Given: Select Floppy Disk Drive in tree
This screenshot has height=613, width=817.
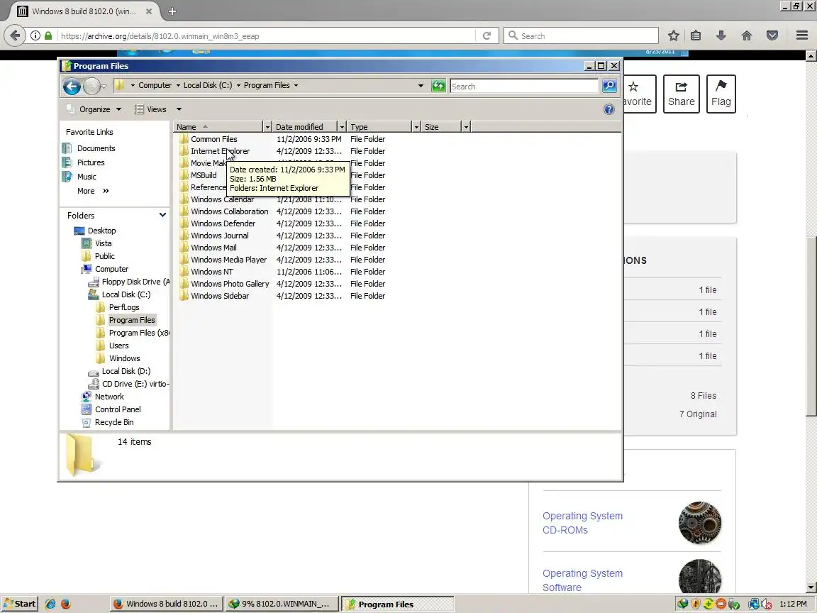Looking at the screenshot, I should pyautogui.click(x=135, y=282).
